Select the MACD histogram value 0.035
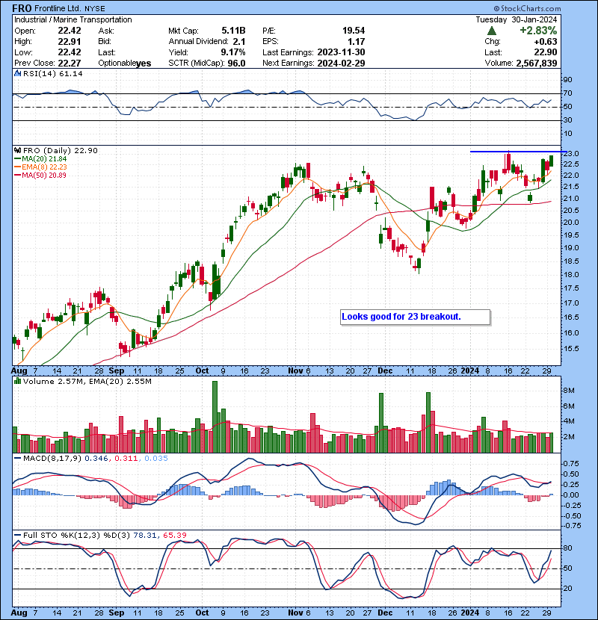This screenshot has width=598, height=620. click(156, 459)
